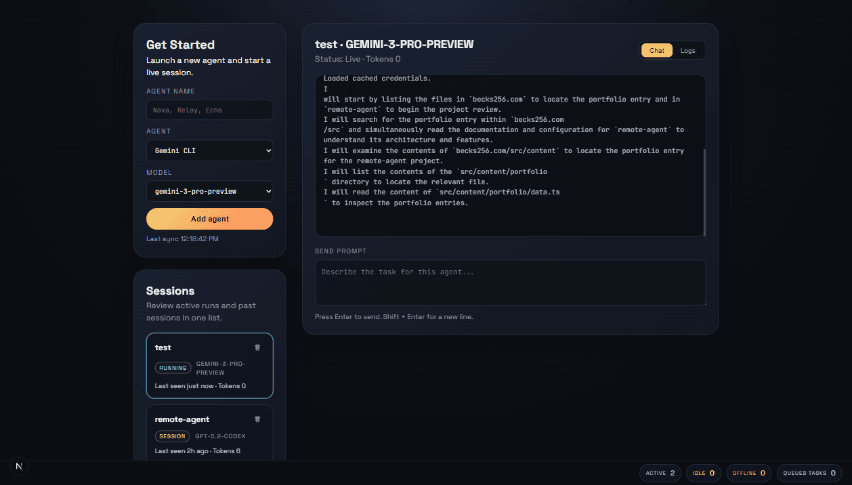Click the RUNNING status badge on test session
The image size is (852, 485).
(x=173, y=367)
